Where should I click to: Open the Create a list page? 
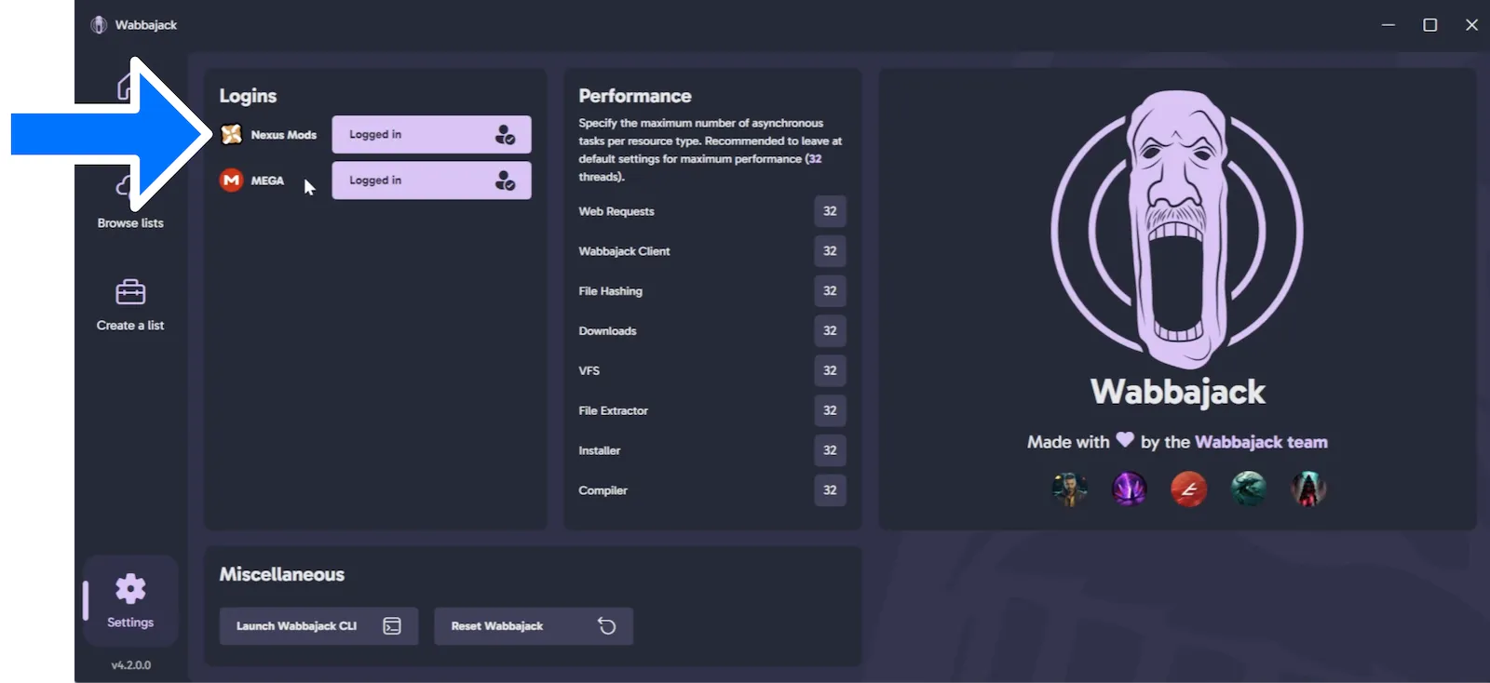(130, 325)
